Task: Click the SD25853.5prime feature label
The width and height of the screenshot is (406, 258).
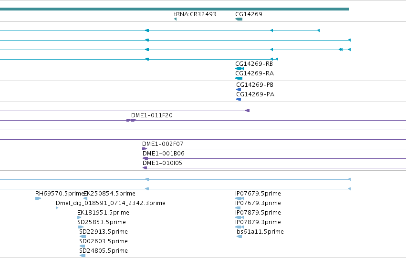Action: tap(102, 222)
